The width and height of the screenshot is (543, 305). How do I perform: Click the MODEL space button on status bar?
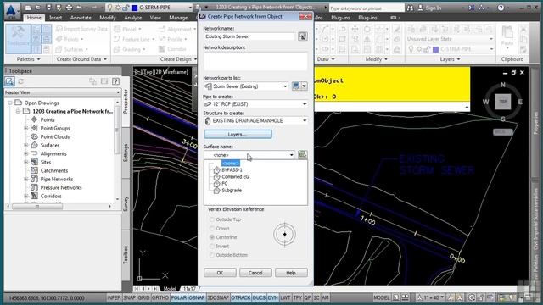pos(382,297)
